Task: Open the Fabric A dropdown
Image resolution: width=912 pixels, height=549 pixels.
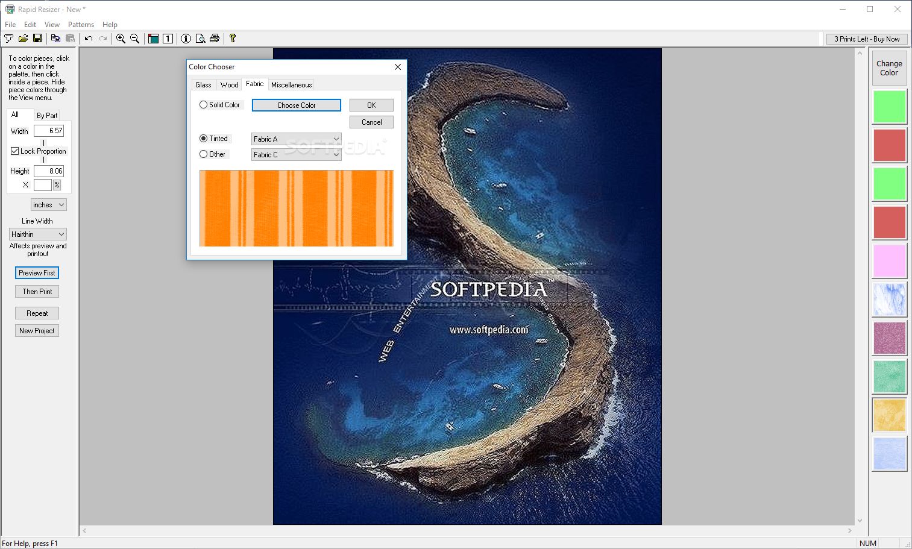Action: click(x=297, y=139)
